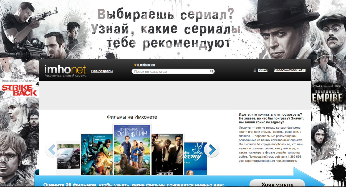Open the animated jungle film poster

point(97,154)
